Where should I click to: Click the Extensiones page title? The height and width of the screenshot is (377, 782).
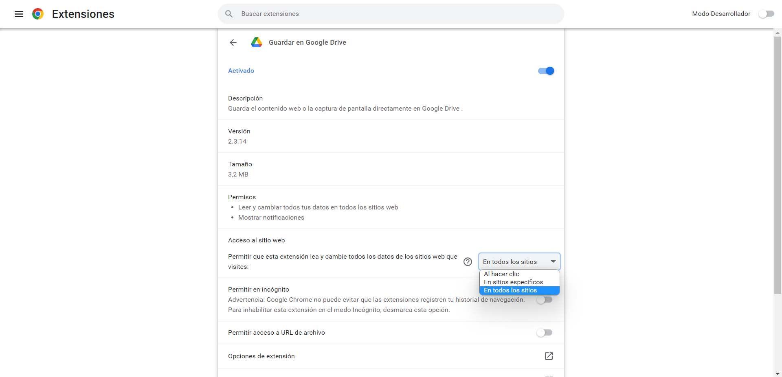tap(83, 13)
